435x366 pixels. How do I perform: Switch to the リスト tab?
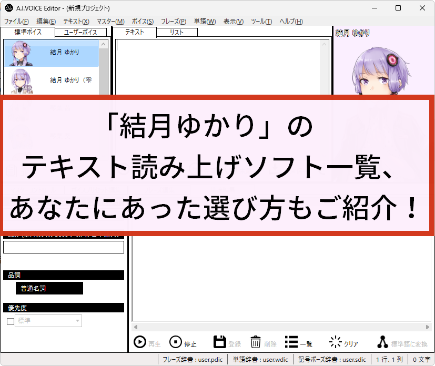tap(177, 33)
